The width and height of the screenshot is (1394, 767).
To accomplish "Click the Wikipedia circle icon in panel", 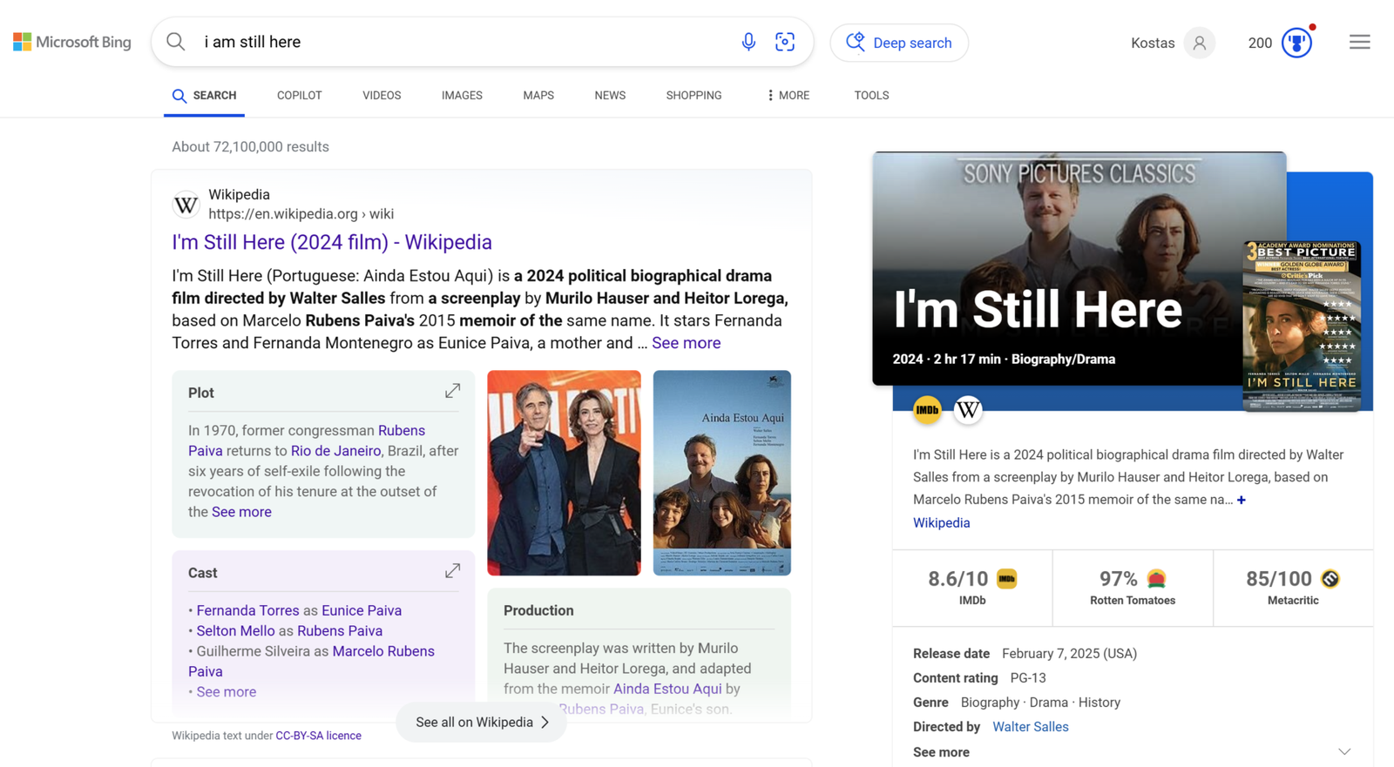I will pos(967,409).
